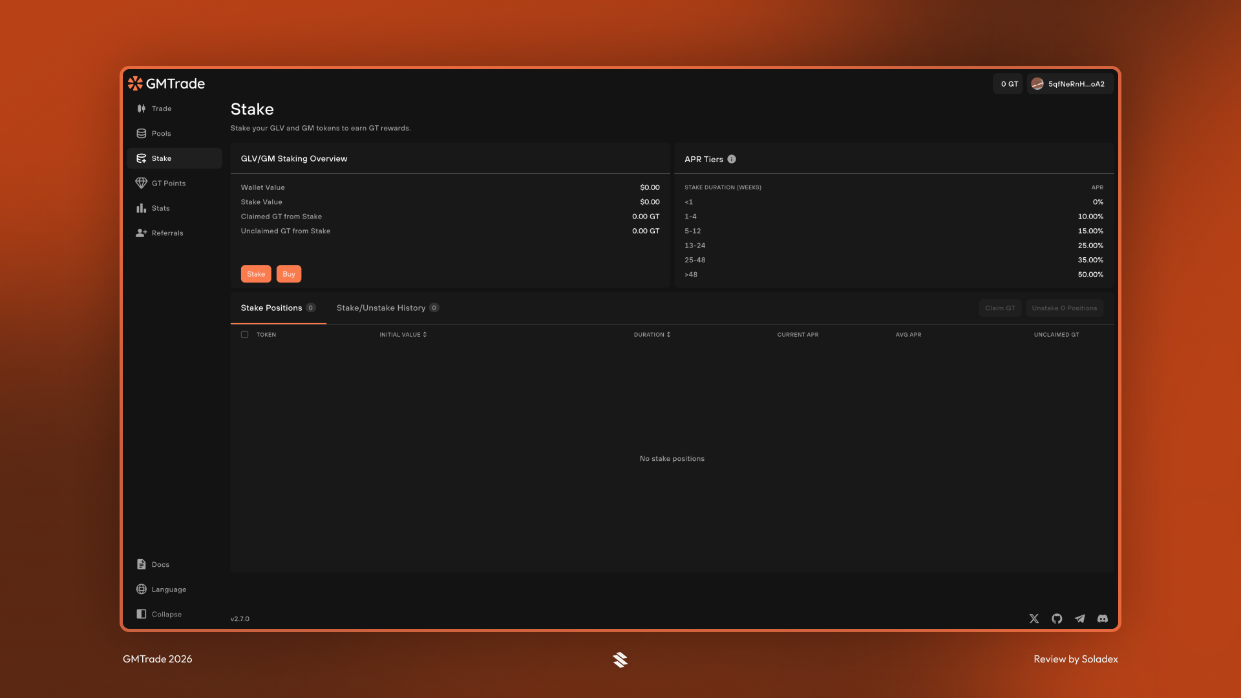The image size is (1241, 698).
Task: Open the Trade page from the sidebar
Action: pyautogui.click(x=175, y=109)
